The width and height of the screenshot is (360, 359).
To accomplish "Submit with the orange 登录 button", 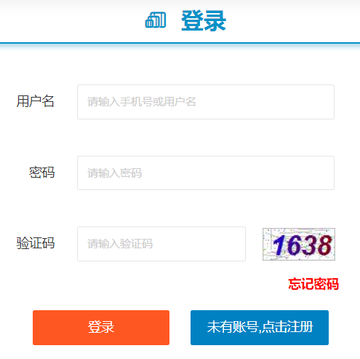I will pyautogui.click(x=101, y=328).
